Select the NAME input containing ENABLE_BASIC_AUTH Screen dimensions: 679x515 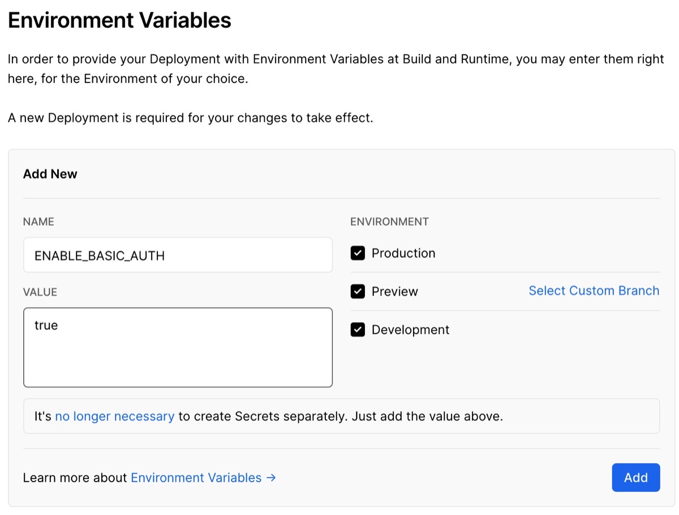[178, 255]
